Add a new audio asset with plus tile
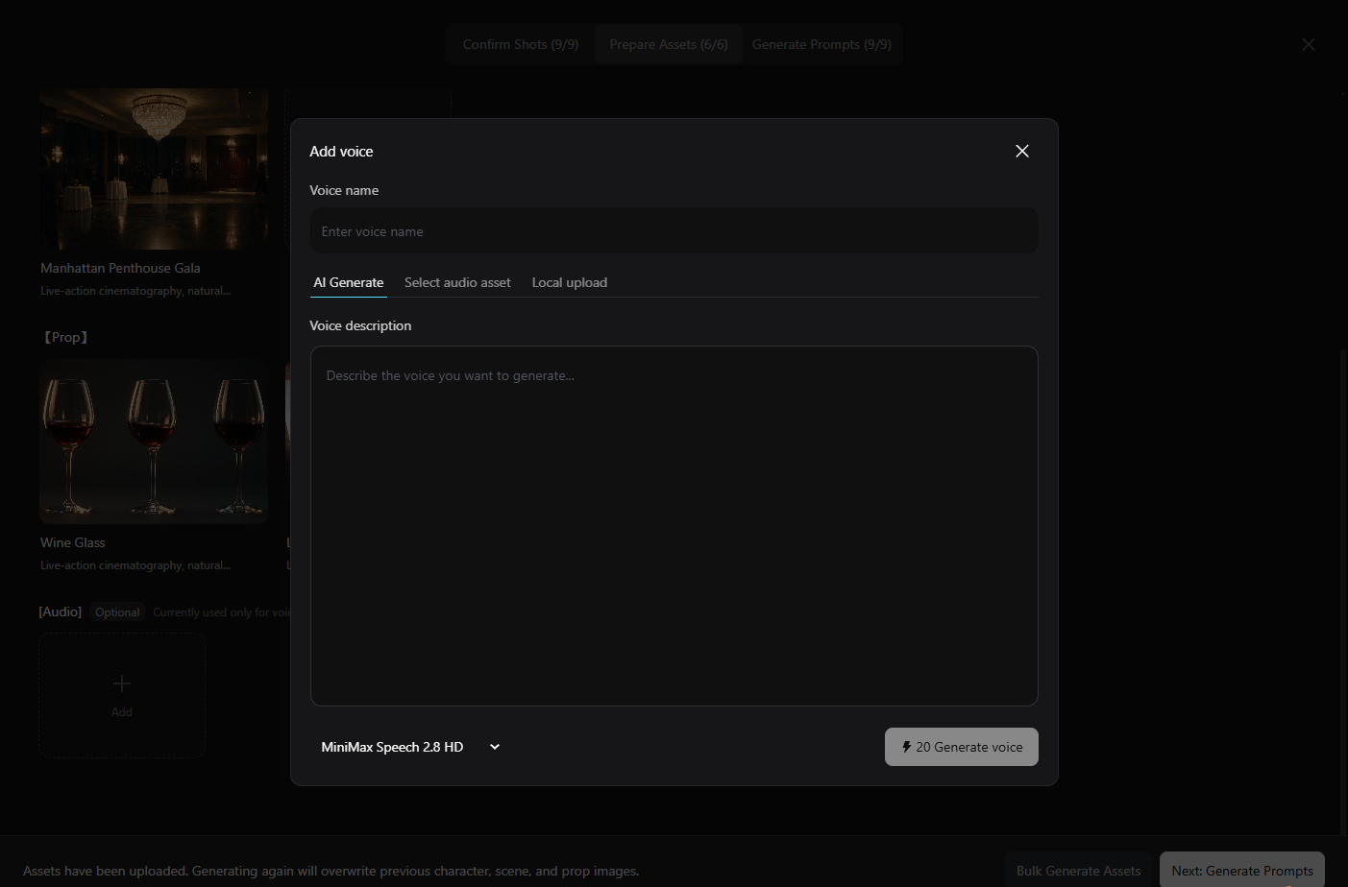The image size is (1348, 887). [122, 695]
